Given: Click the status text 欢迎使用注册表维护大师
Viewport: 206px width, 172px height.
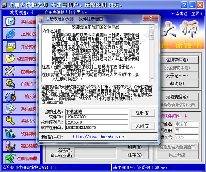Looking at the screenshot, I should tap(29, 168).
